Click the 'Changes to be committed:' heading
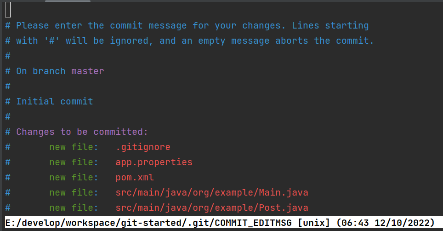The width and height of the screenshot is (443, 231). click(82, 132)
